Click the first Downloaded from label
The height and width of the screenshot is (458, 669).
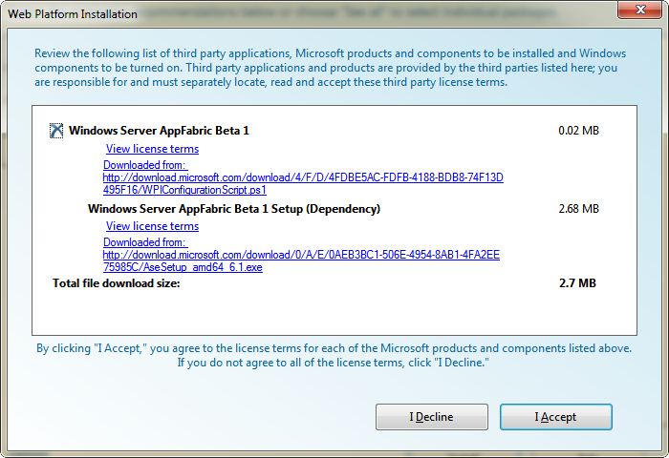pos(145,165)
